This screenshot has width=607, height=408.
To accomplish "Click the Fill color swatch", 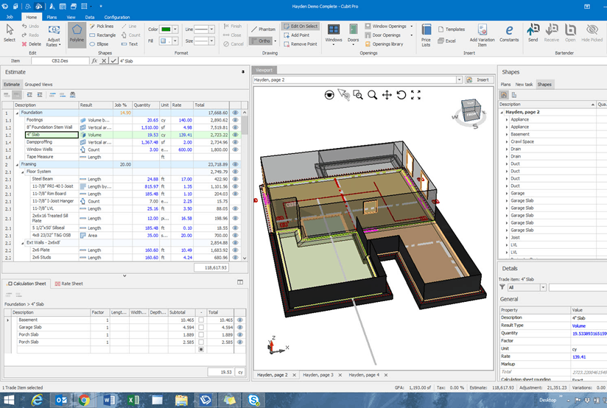I will [164, 41].
